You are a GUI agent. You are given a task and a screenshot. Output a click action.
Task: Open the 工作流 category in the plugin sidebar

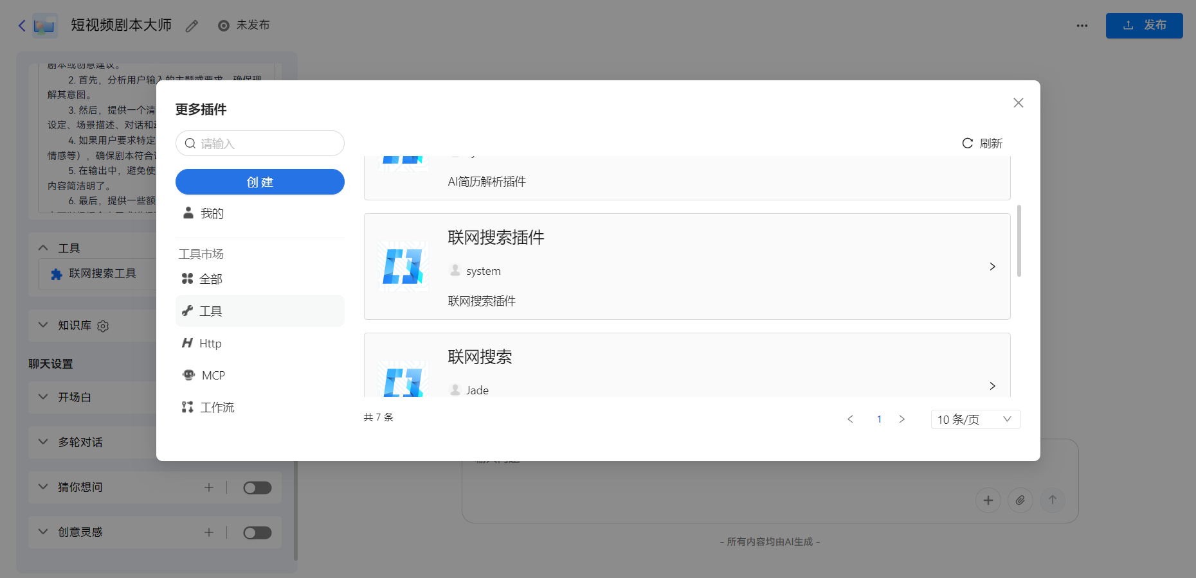pyautogui.click(x=218, y=407)
